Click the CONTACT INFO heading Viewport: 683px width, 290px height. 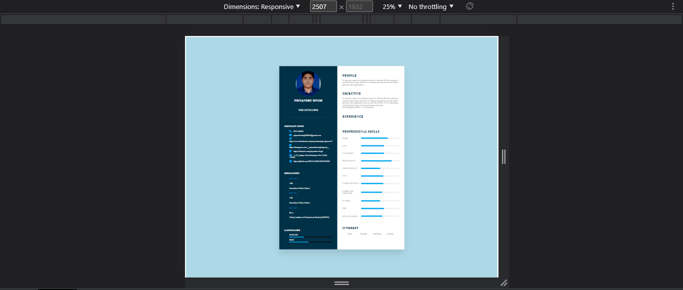point(294,126)
